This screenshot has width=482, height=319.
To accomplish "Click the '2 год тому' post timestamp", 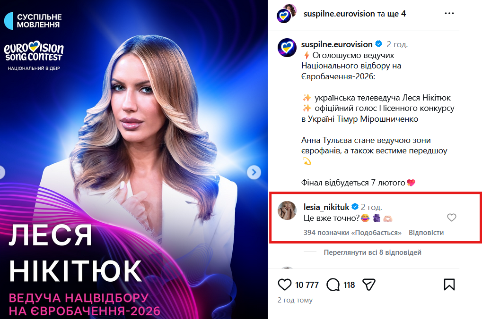I will 295,300.
